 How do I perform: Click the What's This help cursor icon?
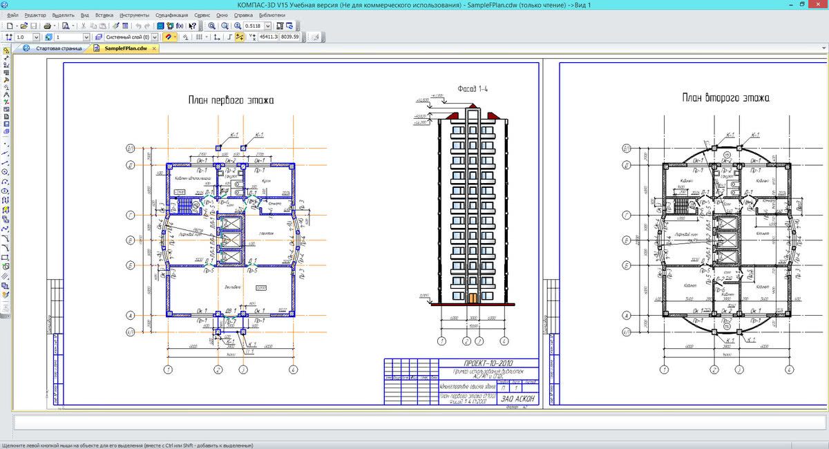[x=193, y=26]
